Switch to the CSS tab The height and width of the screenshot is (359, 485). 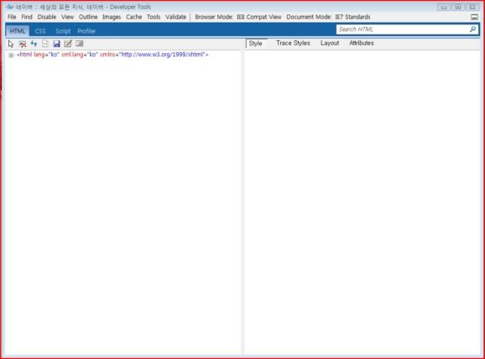click(40, 31)
